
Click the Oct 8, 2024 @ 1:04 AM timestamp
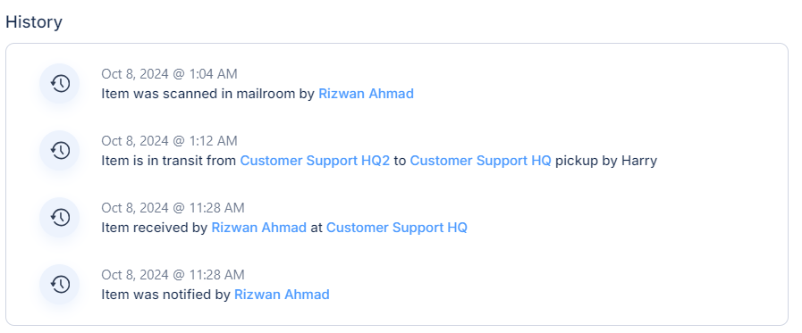(169, 74)
